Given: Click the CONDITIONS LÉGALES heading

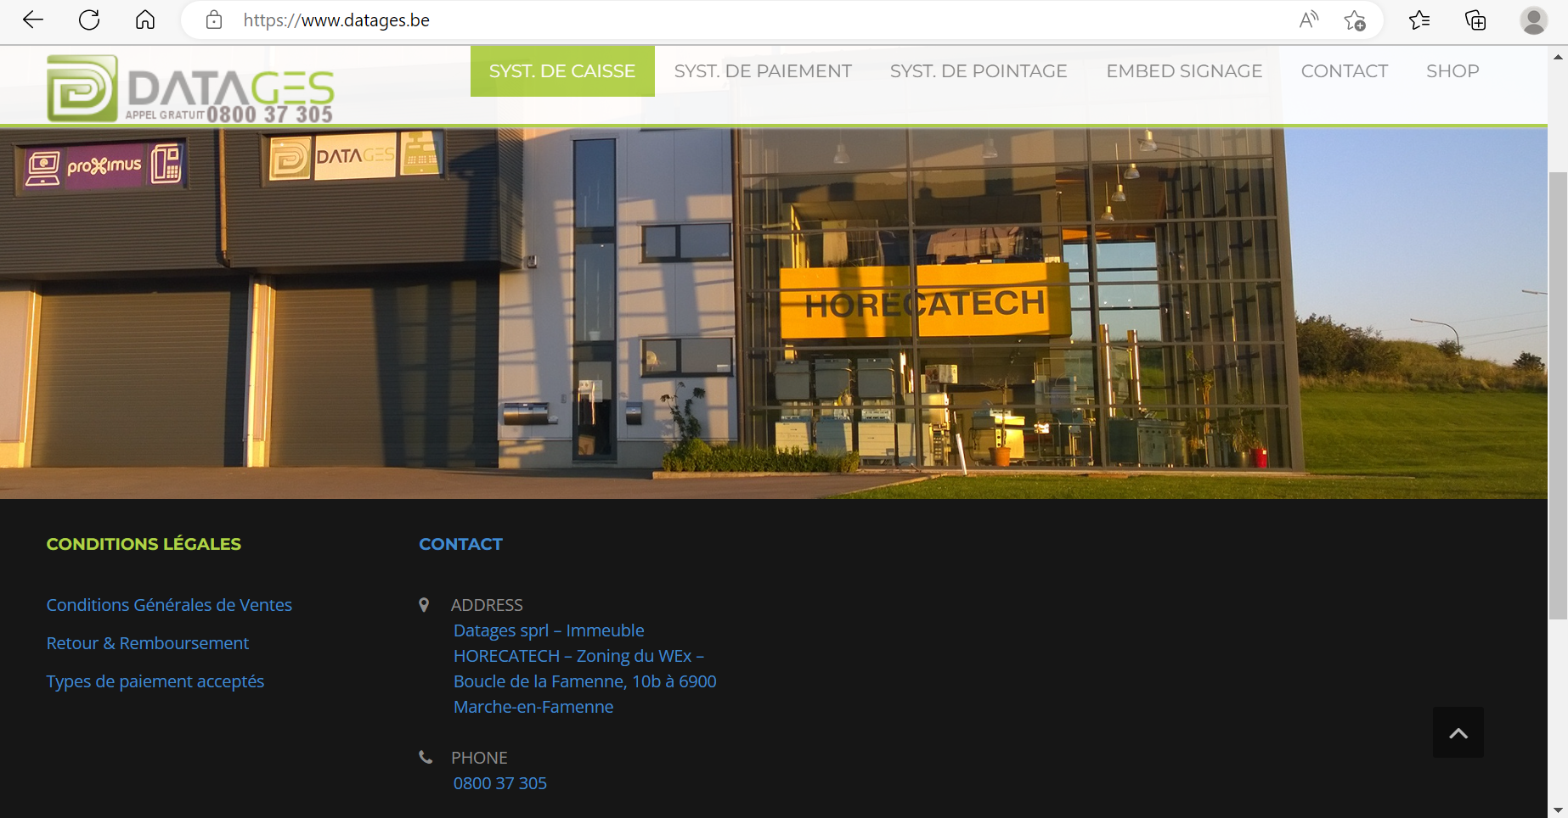Looking at the screenshot, I should (x=144, y=544).
